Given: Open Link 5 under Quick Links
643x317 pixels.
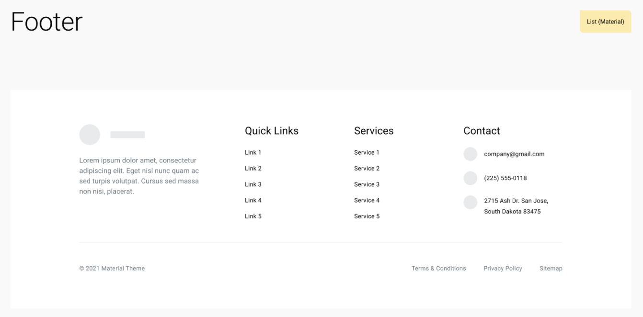Looking at the screenshot, I should point(253,216).
